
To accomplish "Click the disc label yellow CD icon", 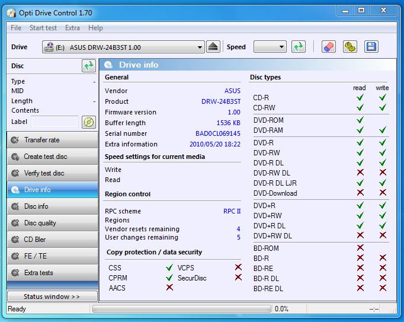I will pos(89,122).
